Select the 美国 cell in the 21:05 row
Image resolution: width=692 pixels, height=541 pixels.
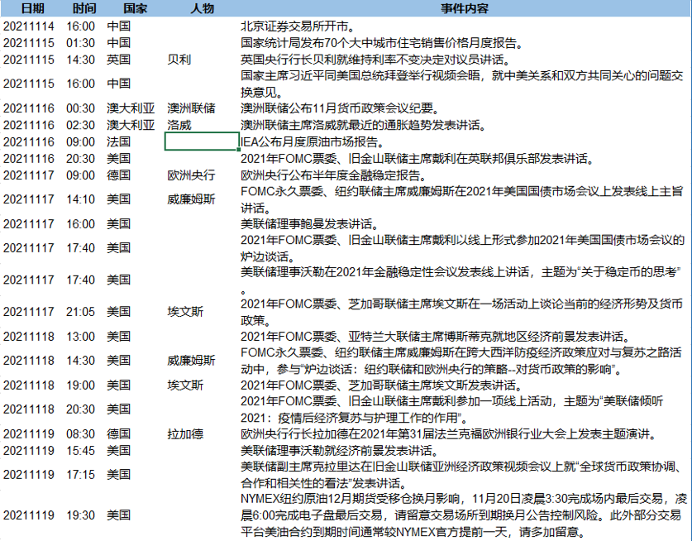[119, 312]
